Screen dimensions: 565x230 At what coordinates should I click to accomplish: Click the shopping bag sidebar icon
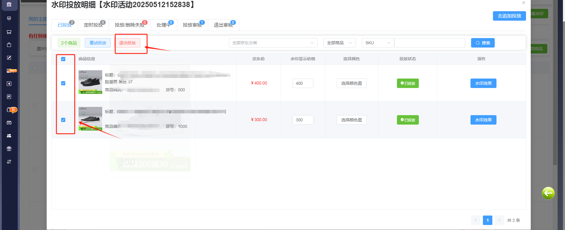tap(9, 45)
